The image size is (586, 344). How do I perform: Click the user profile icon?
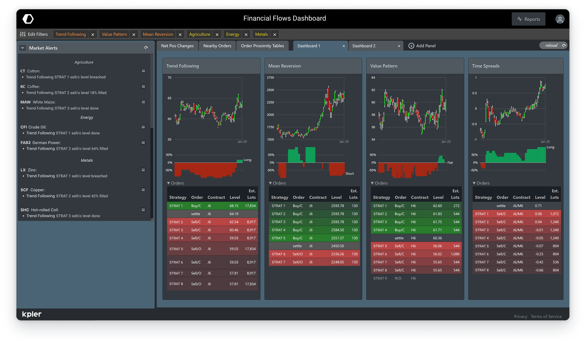560,19
